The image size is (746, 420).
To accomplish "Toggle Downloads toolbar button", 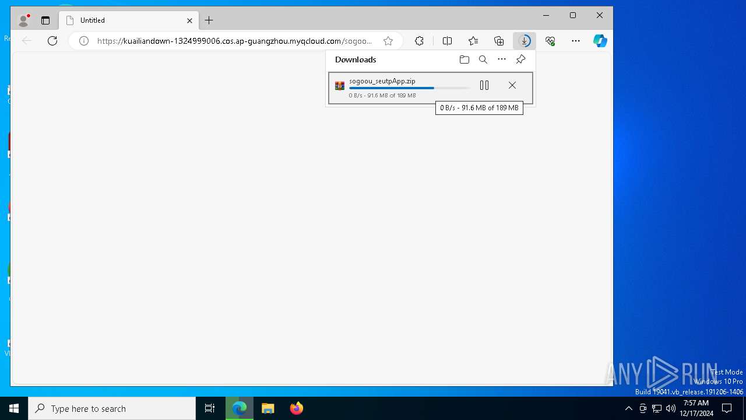I will [525, 41].
